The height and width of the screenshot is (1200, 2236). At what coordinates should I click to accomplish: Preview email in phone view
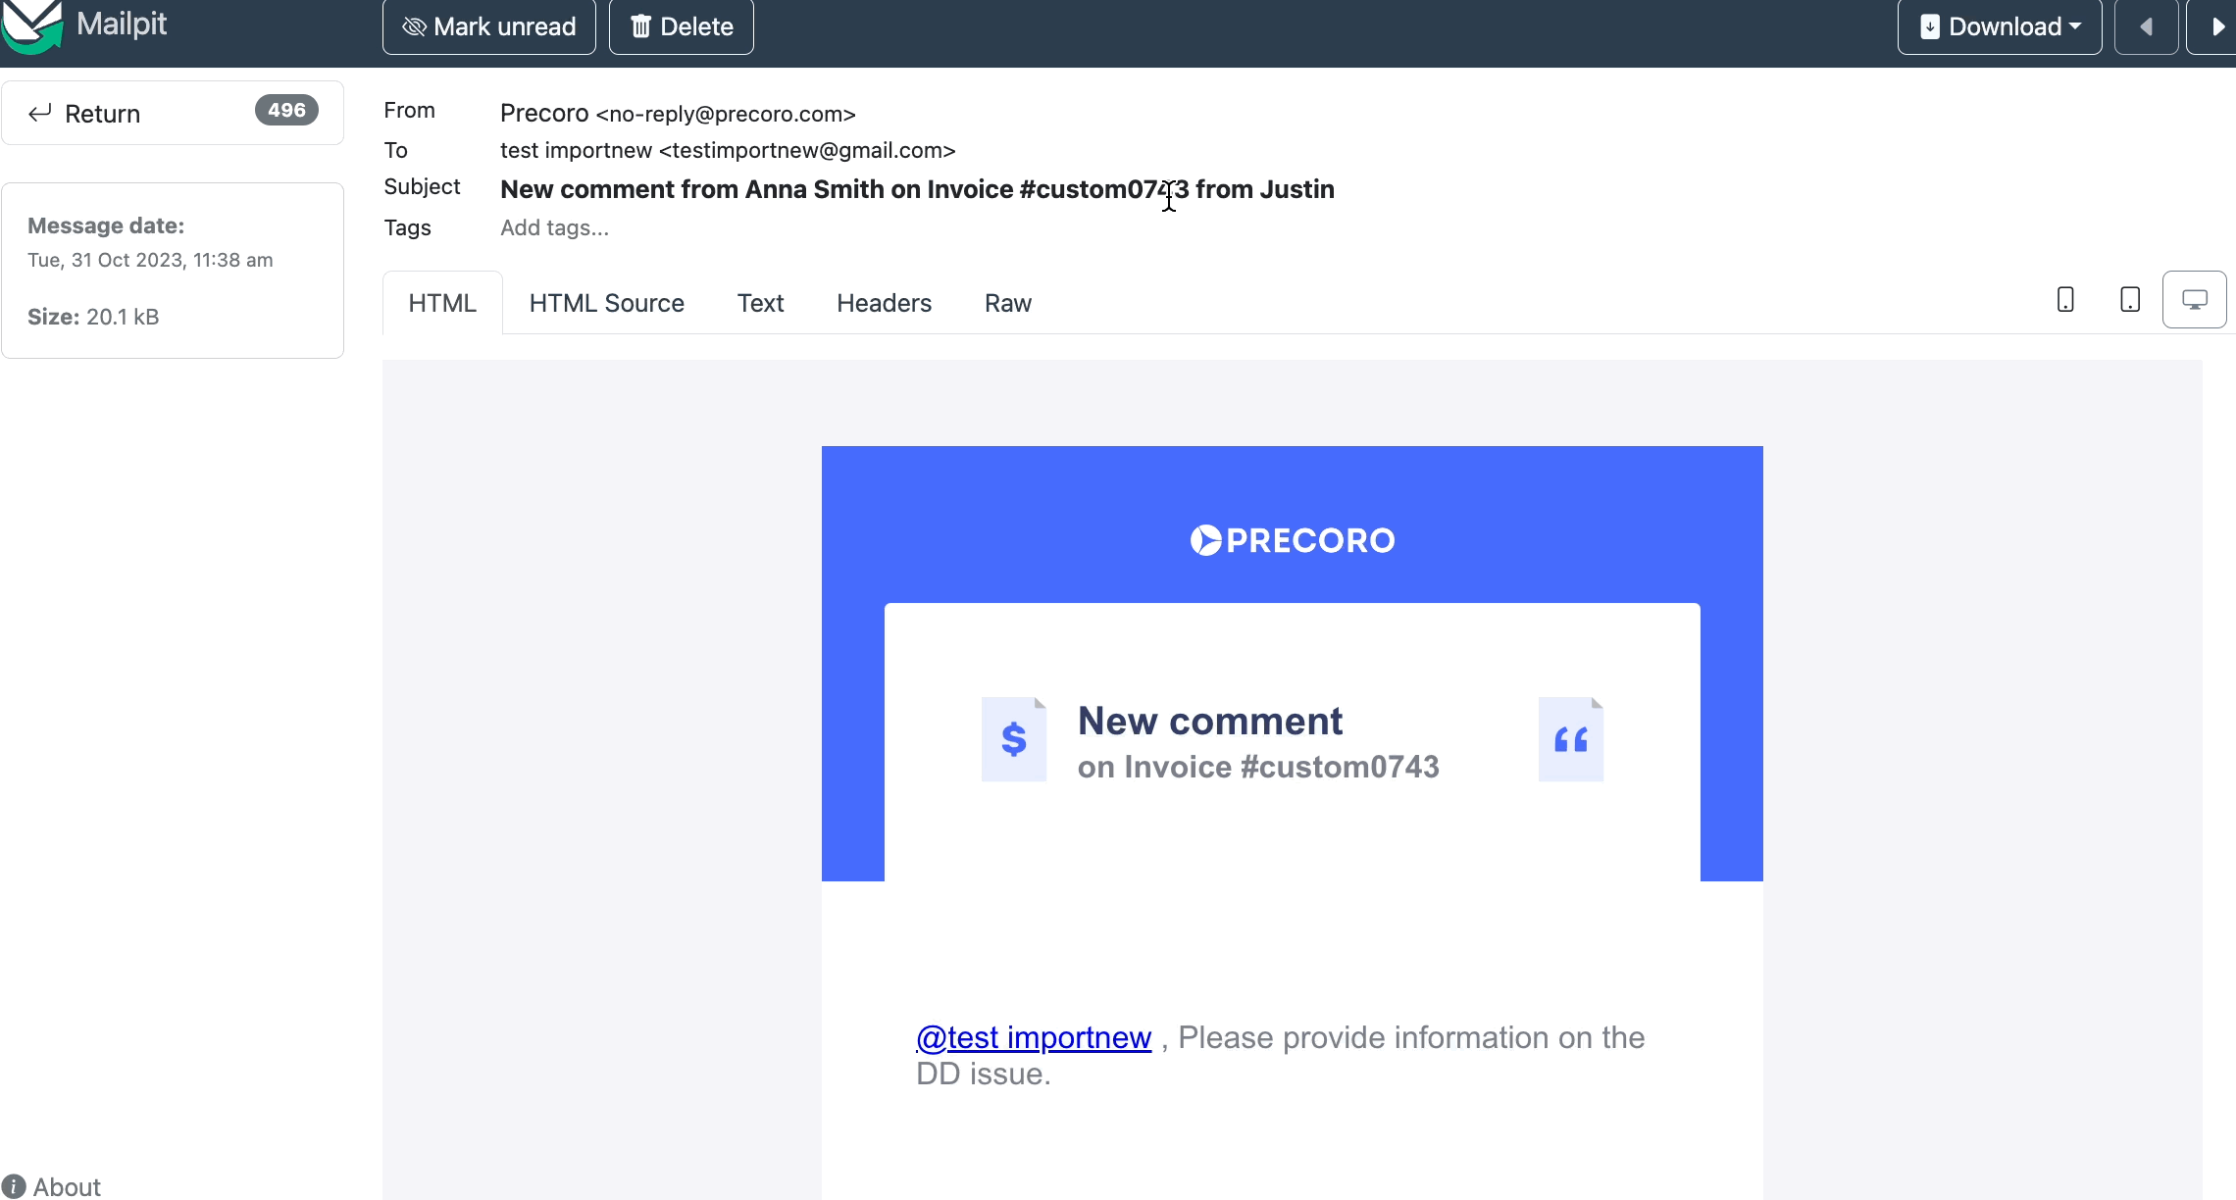click(x=2065, y=300)
